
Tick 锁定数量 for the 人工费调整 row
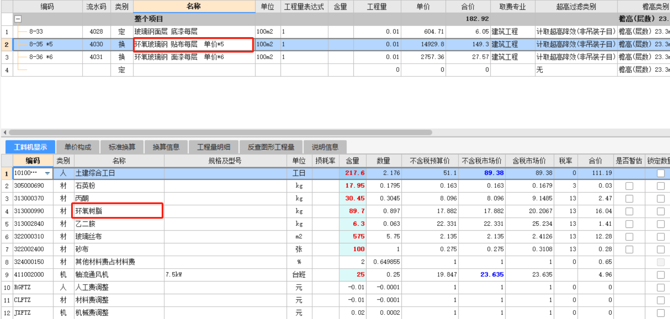tap(661, 288)
